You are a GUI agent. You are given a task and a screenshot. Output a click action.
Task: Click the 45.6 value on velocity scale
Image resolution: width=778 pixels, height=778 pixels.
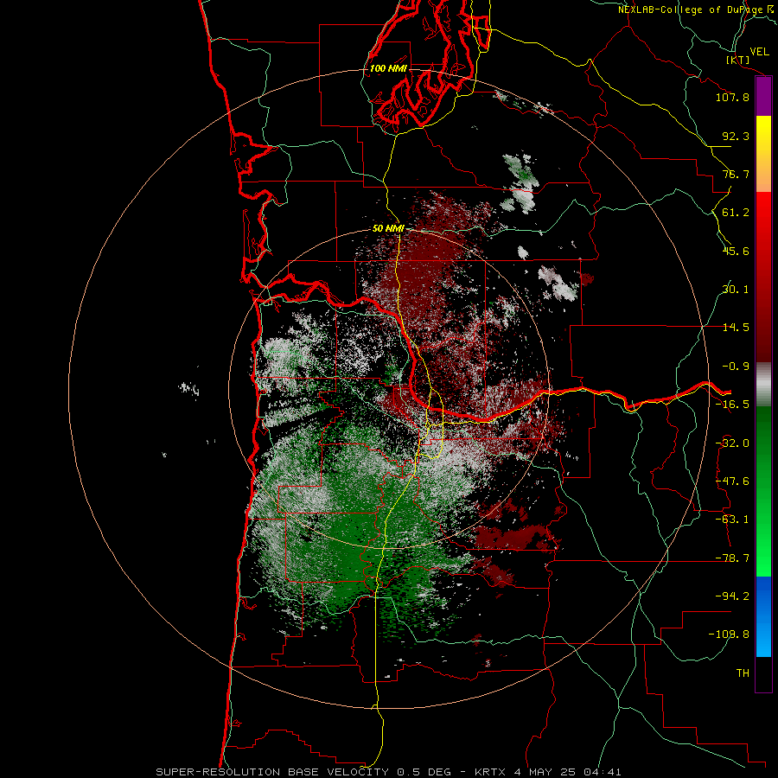click(x=736, y=251)
